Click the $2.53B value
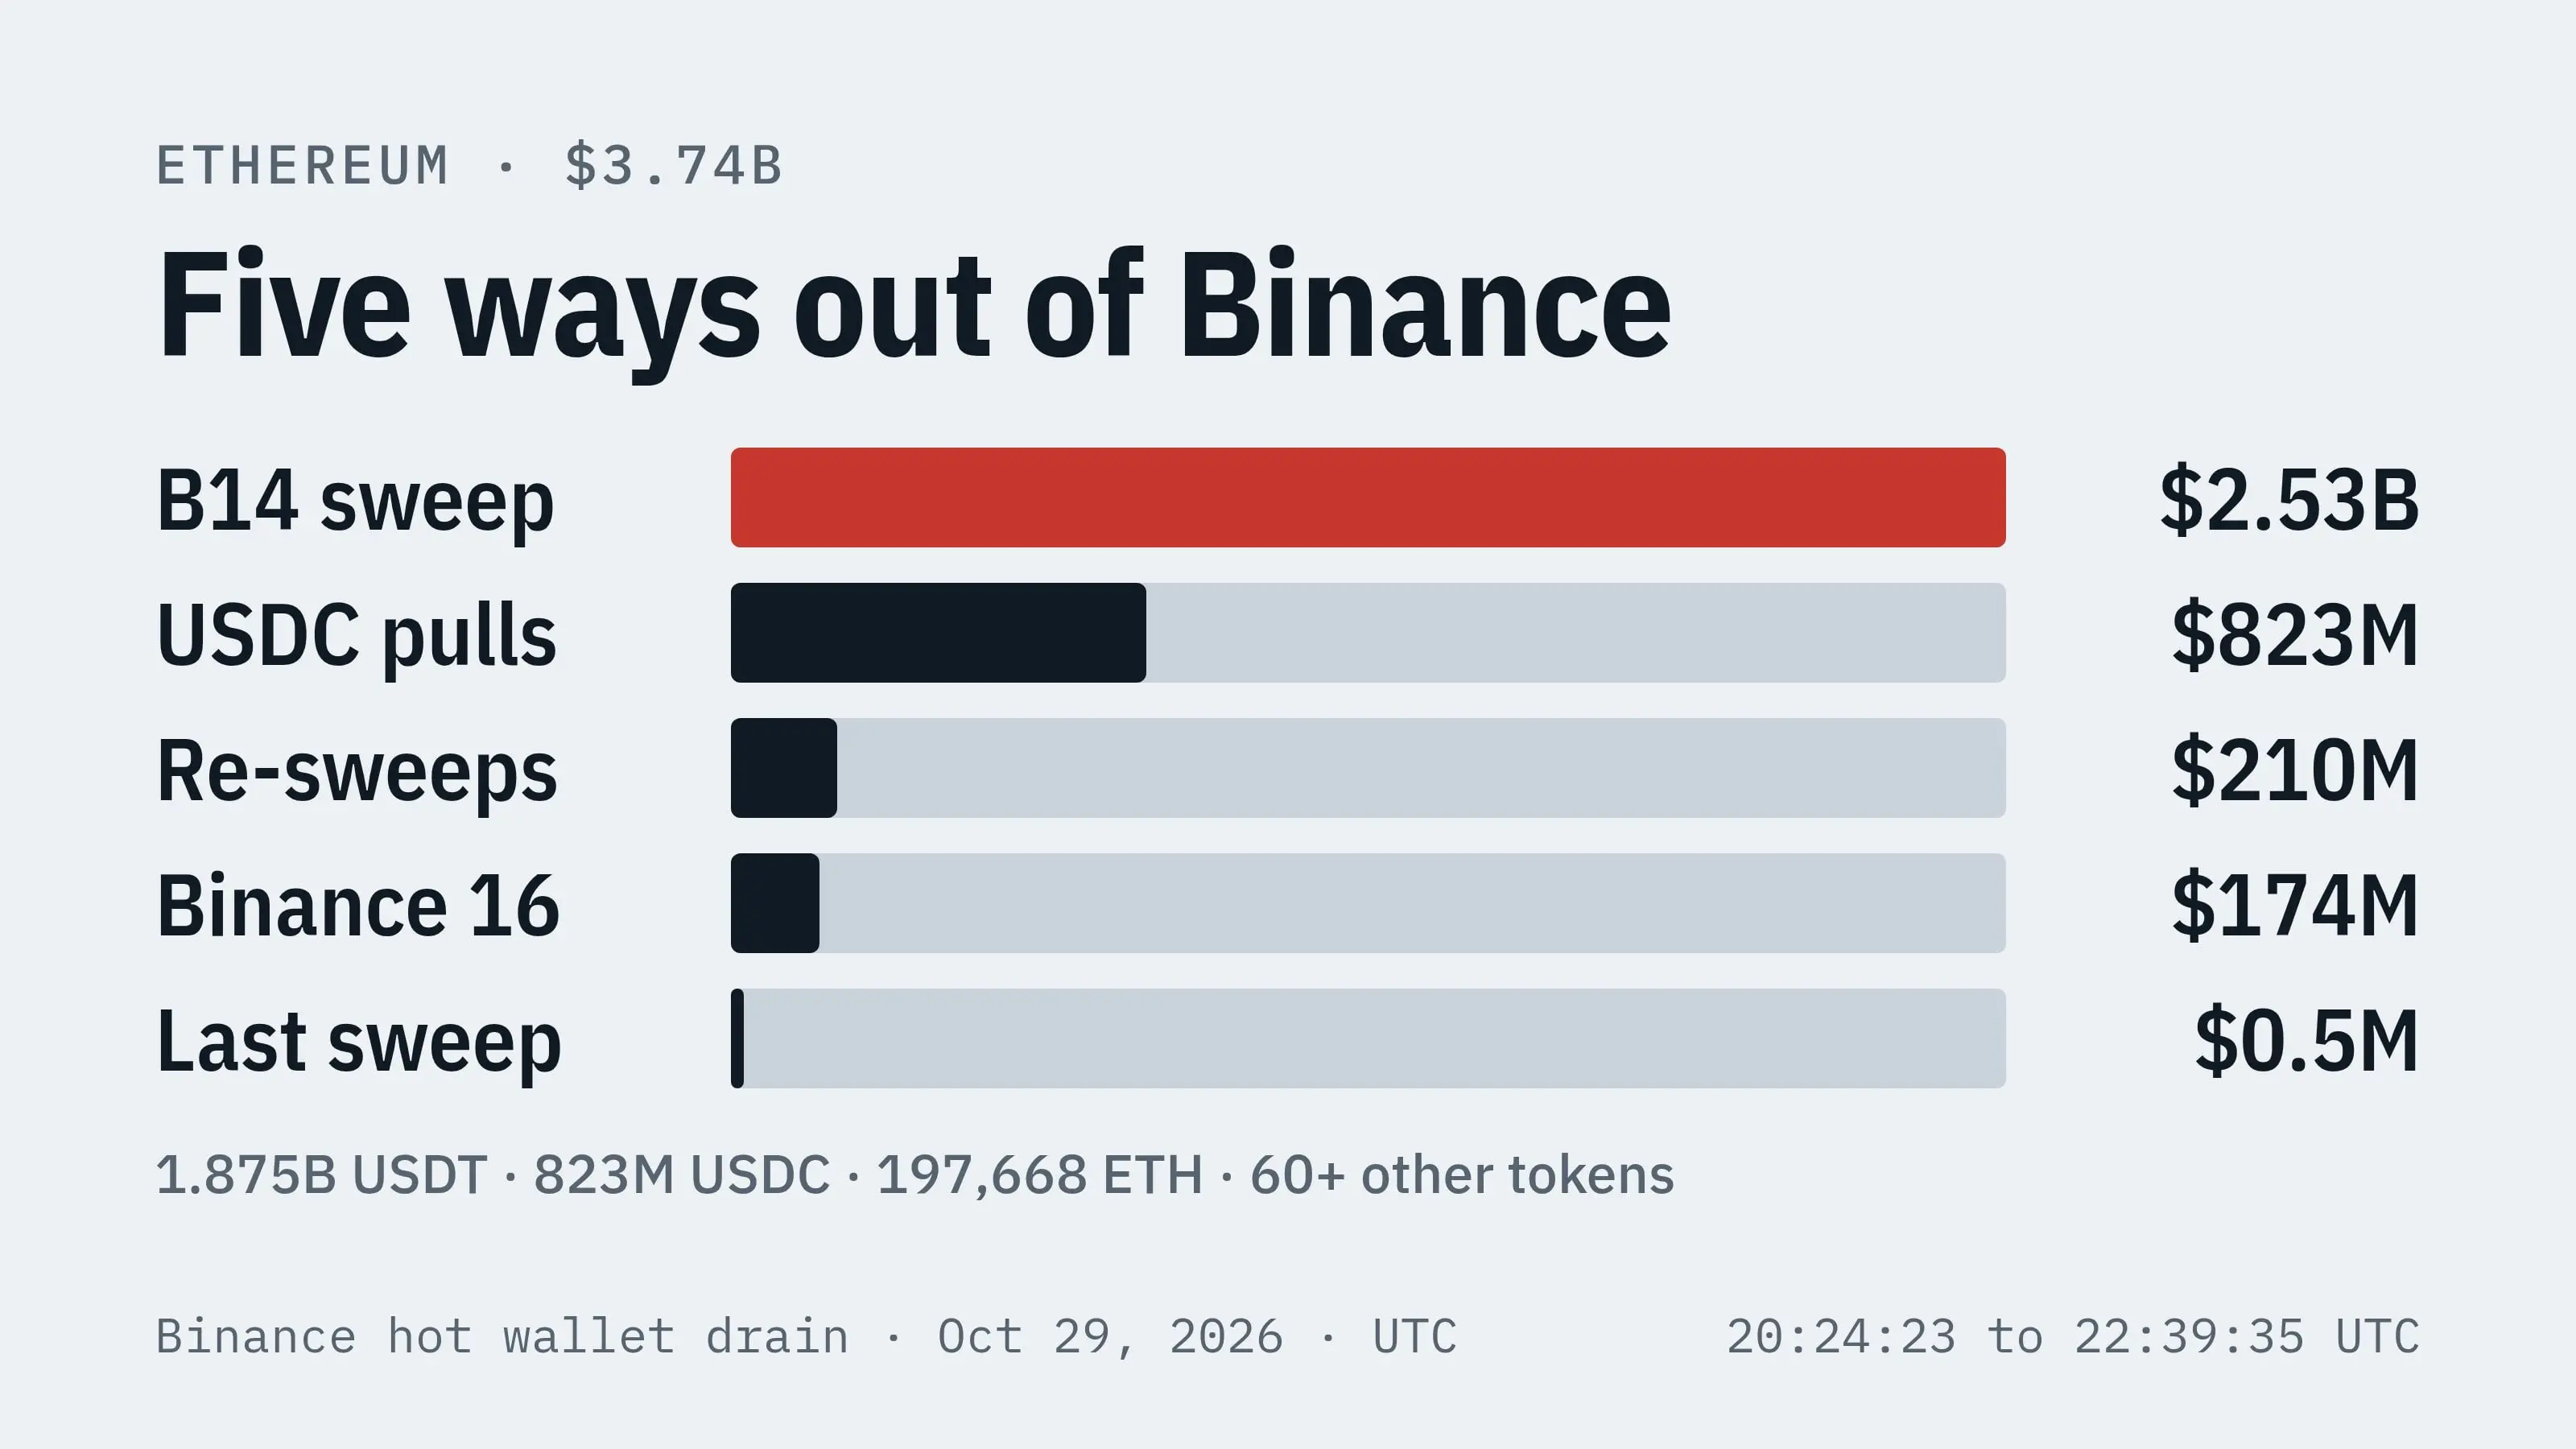The image size is (2576, 1449). coord(2289,499)
